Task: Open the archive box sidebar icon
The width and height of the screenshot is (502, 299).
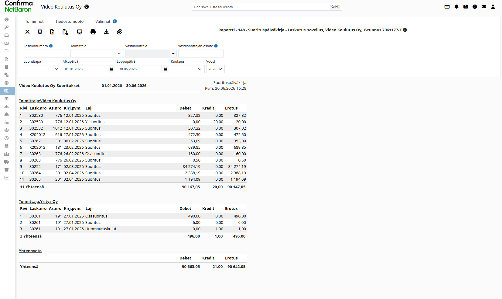Action: 6,170
